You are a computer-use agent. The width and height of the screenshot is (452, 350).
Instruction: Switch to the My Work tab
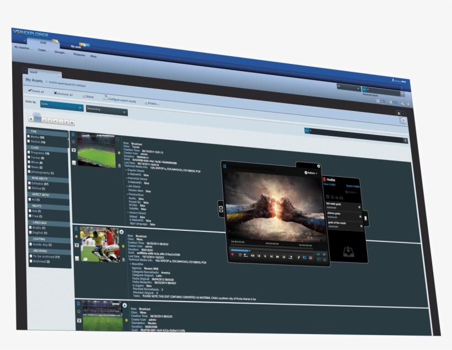(77, 47)
